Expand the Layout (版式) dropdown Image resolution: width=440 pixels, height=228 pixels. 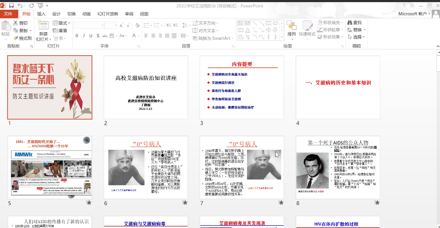click(x=61, y=23)
